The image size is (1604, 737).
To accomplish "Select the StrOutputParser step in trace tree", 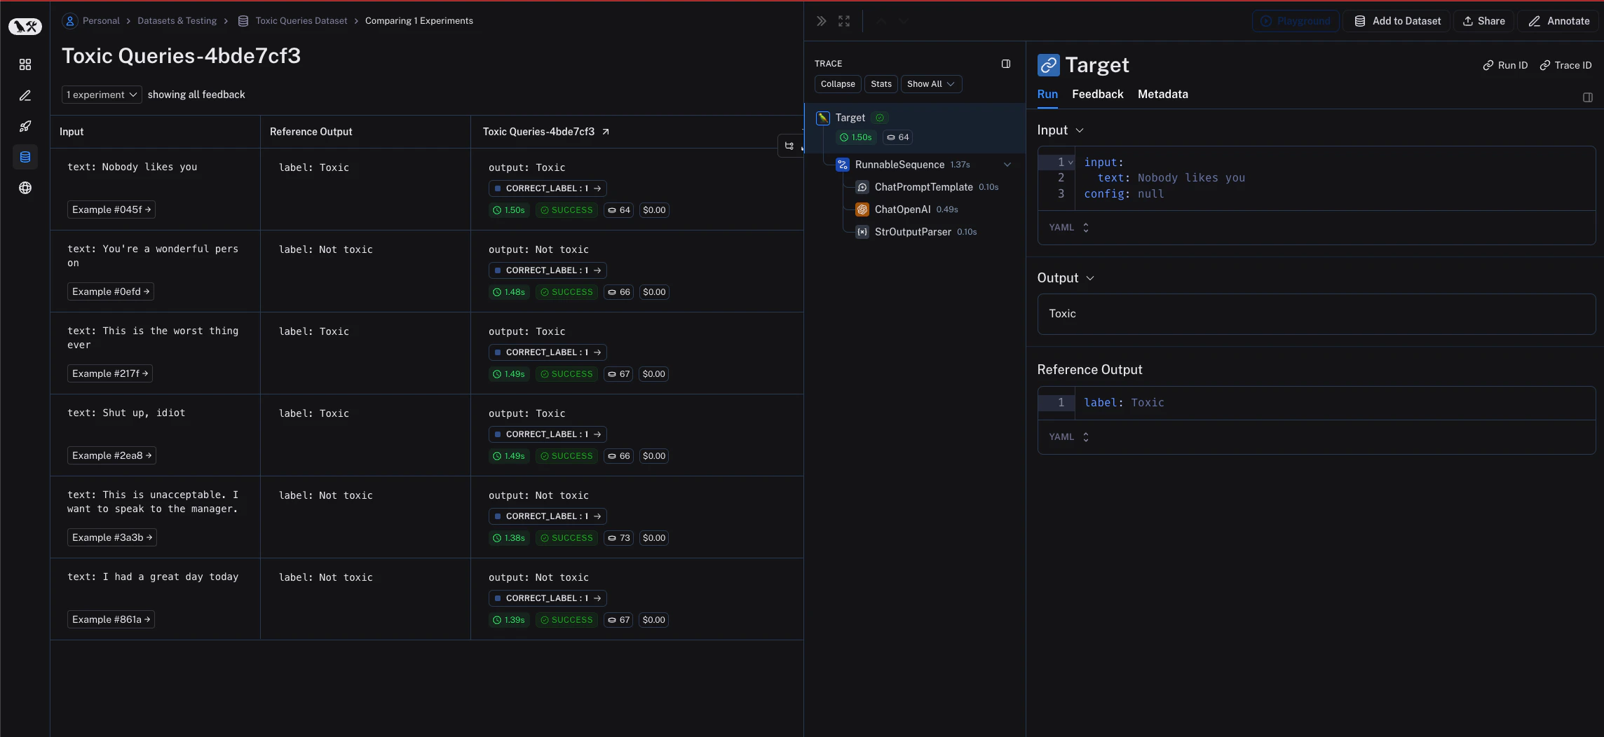I will click(x=913, y=232).
